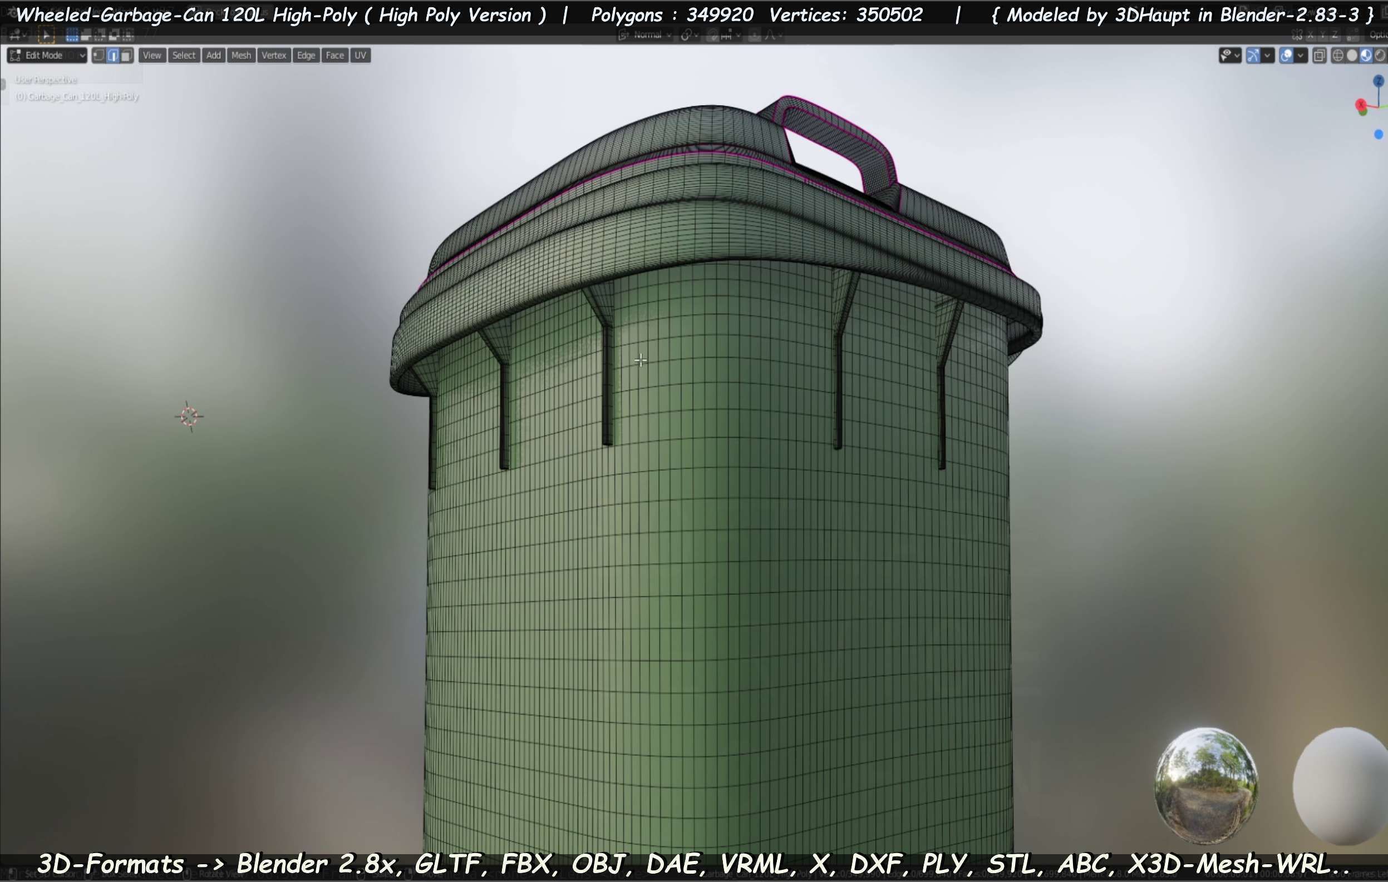Choose the invert selection mode icon

(x=114, y=36)
